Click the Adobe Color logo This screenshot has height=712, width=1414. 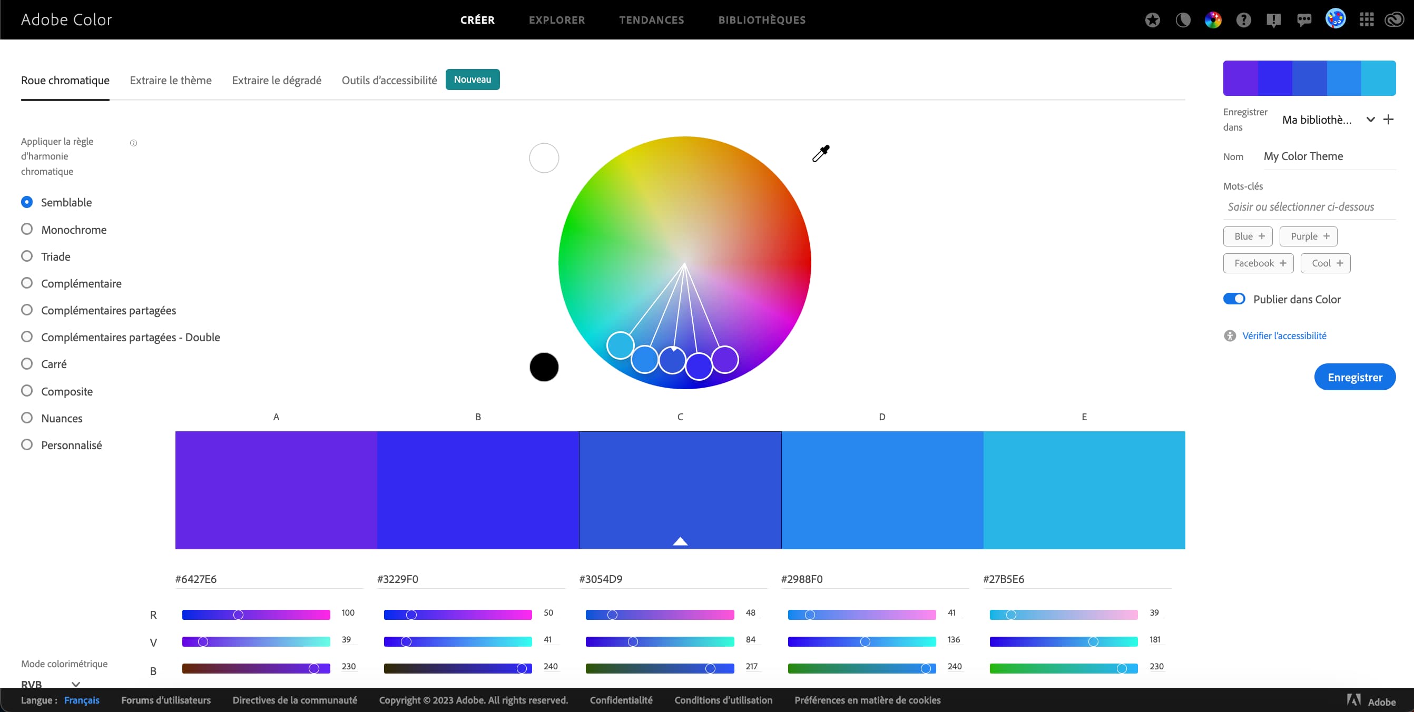point(66,19)
